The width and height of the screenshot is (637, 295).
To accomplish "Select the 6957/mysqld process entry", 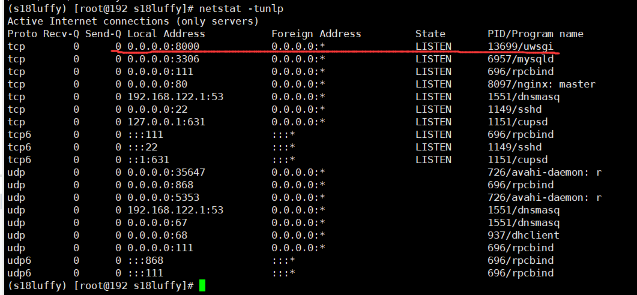I will coord(521,59).
